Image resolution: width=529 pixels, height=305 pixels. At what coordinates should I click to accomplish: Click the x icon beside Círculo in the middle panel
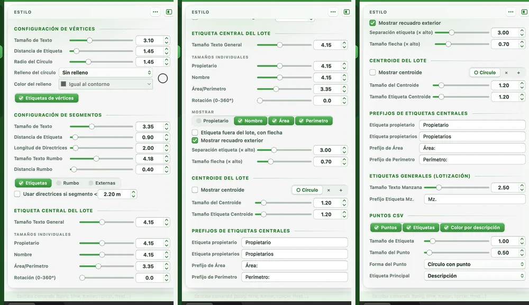click(x=329, y=190)
